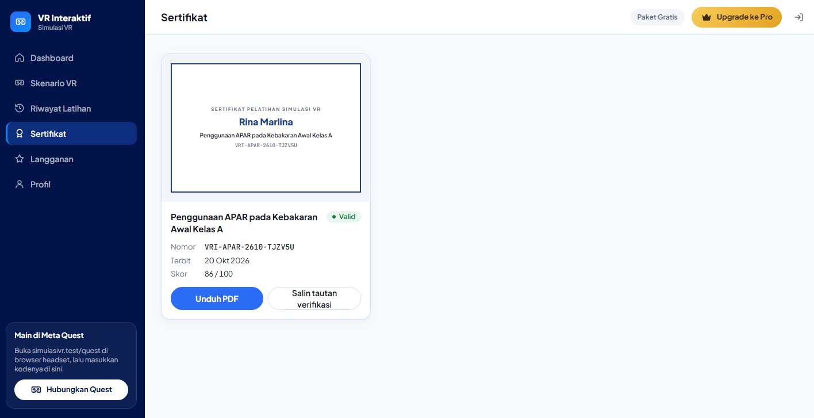Click the issue date 20 Okt 2026
The width and height of the screenshot is (814, 418).
click(227, 260)
